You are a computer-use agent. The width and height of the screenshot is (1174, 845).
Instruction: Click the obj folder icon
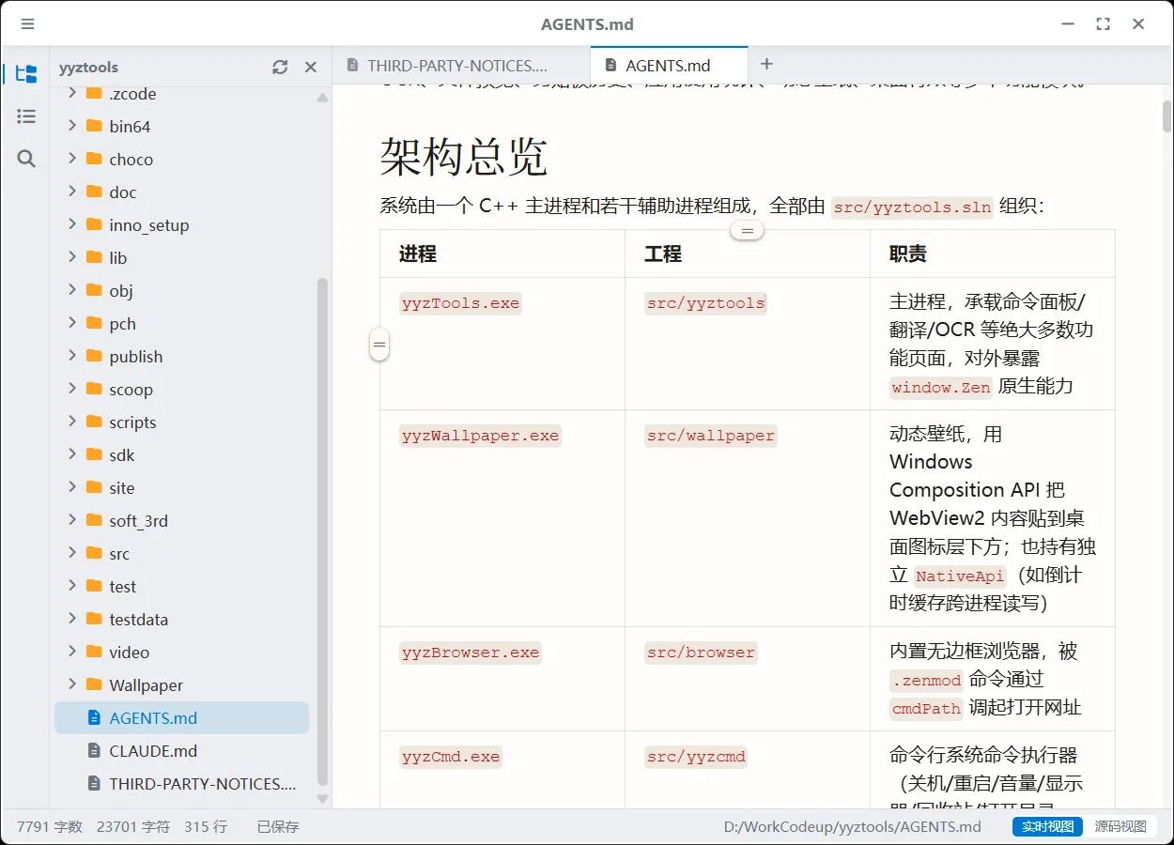[93, 290]
